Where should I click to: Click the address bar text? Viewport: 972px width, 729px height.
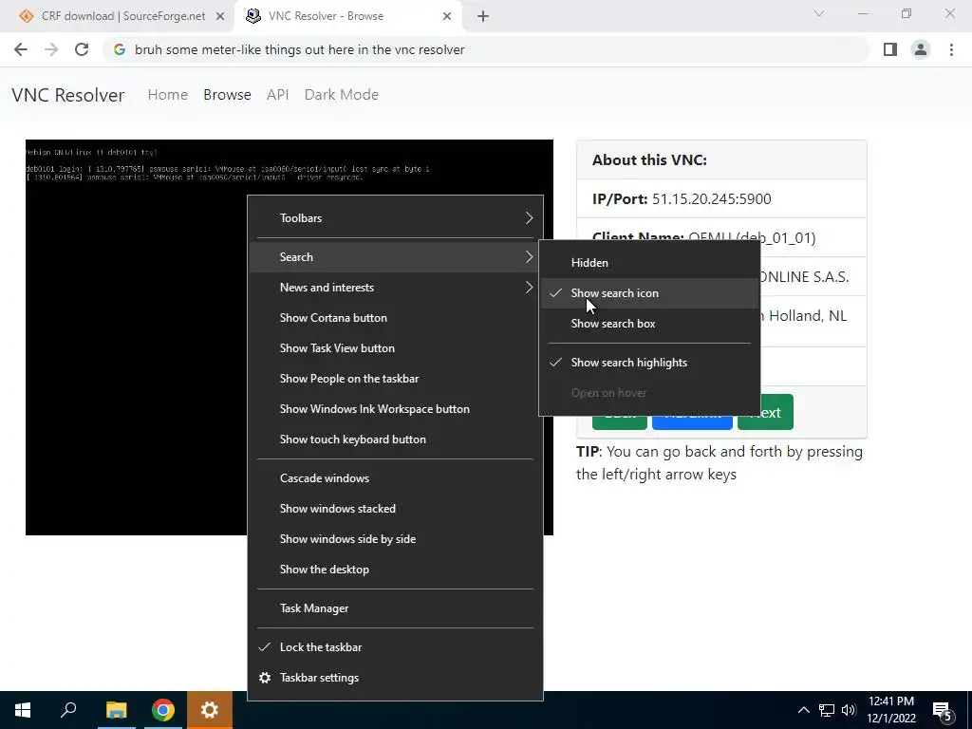tap(299, 49)
